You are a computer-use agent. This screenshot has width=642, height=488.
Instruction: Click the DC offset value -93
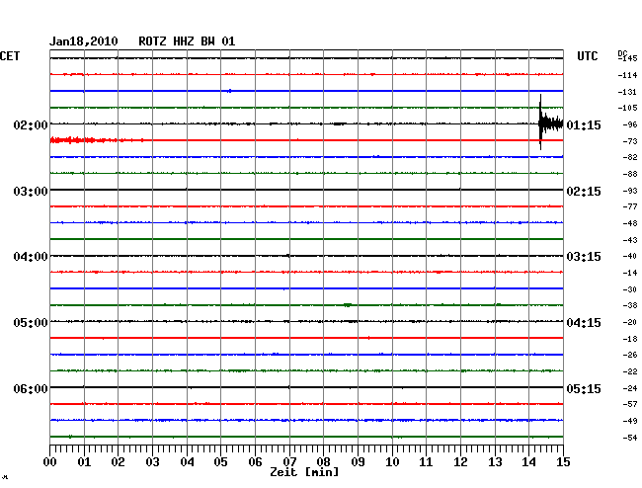coord(630,192)
